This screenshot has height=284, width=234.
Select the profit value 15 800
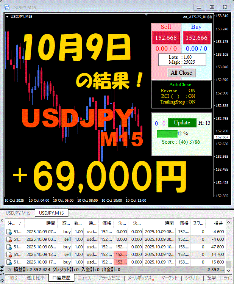click(218, 262)
